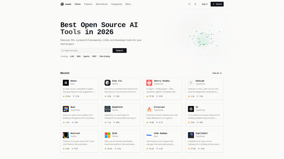Click the V1 card description text
Image resolution: width=284 pixels, height=159 pixels.
coord(204,117)
